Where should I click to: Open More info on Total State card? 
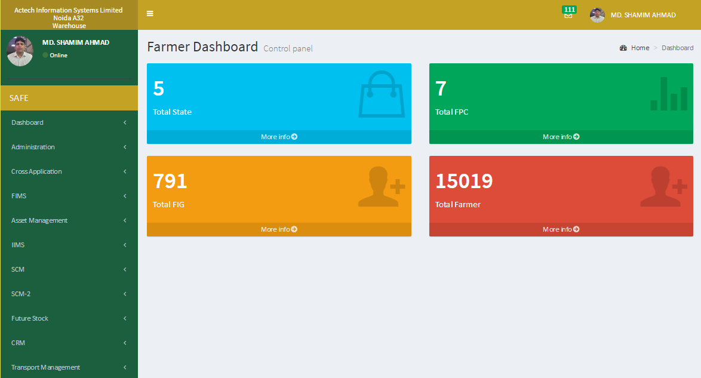tap(279, 137)
